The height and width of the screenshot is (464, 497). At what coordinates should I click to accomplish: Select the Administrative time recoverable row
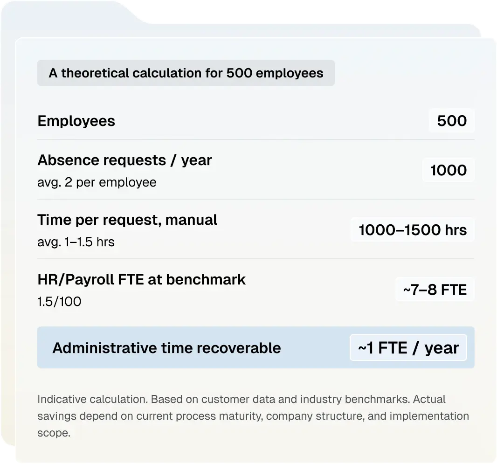coord(256,348)
